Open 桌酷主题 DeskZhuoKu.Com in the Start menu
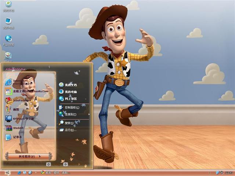The height and width of the screenshot is (176, 235). (27, 91)
